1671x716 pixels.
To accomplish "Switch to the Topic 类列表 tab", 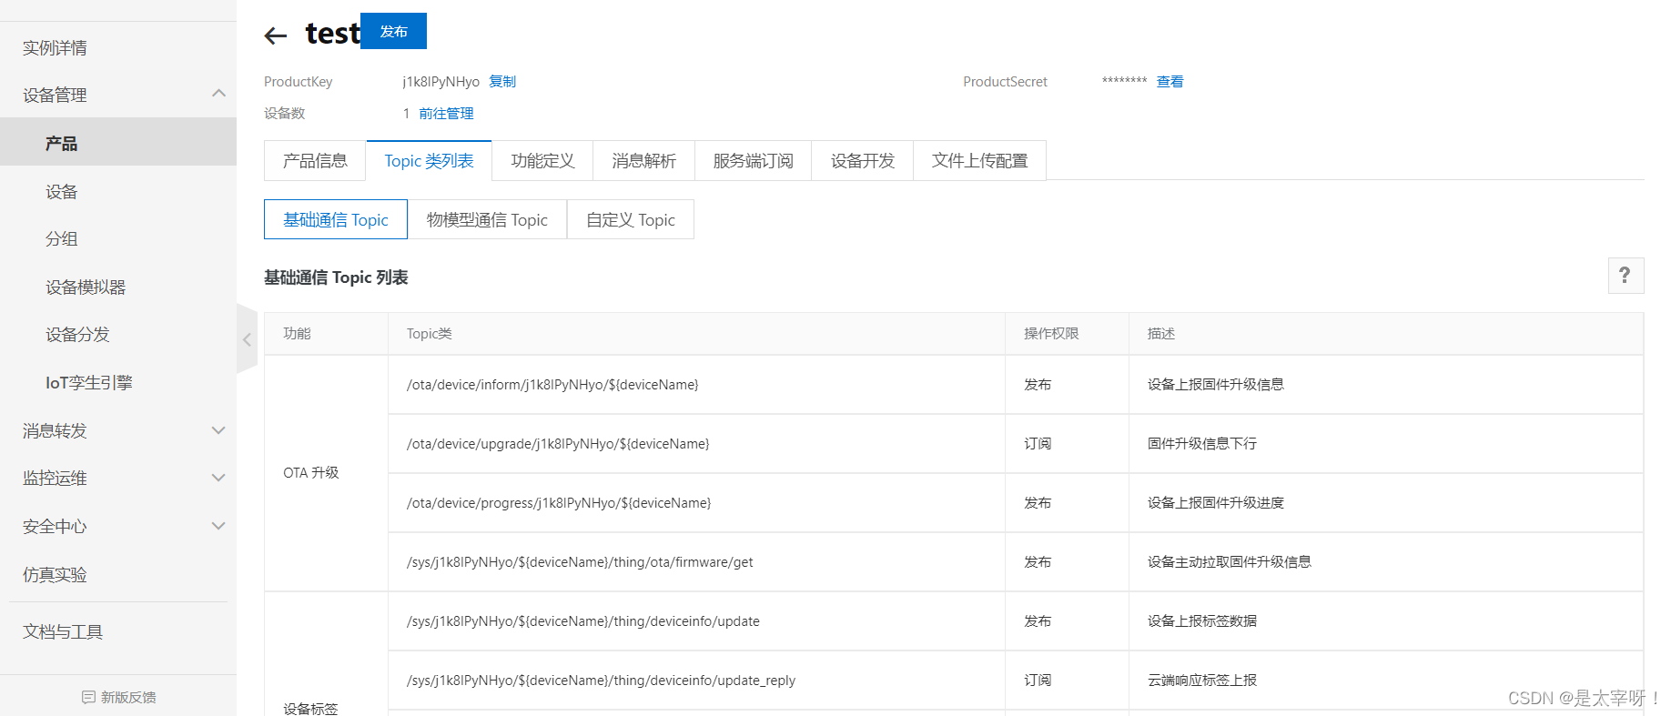I will pyautogui.click(x=429, y=161).
